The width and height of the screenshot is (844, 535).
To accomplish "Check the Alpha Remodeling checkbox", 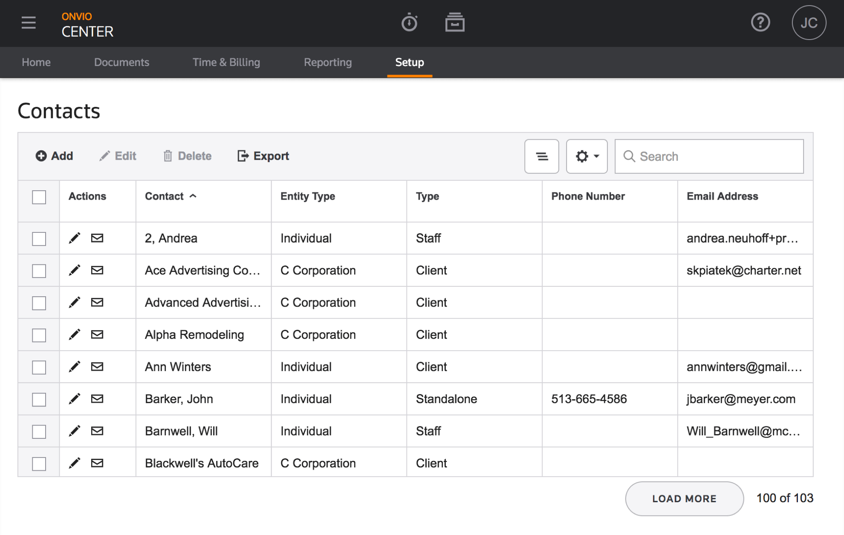I will [x=39, y=335].
